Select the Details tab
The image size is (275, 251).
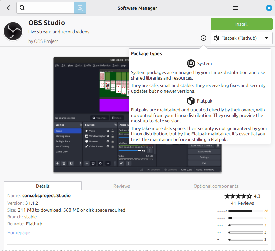click(x=43, y=186)
